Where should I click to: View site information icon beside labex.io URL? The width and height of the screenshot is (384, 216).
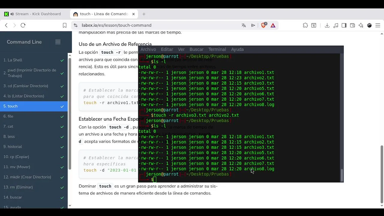point(75,25)
